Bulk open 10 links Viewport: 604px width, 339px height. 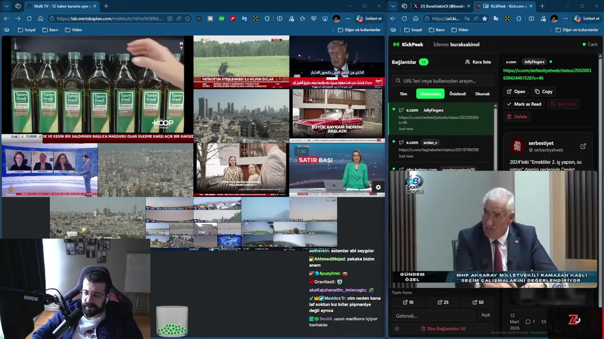pyautogui.click(x=408, y=302)
